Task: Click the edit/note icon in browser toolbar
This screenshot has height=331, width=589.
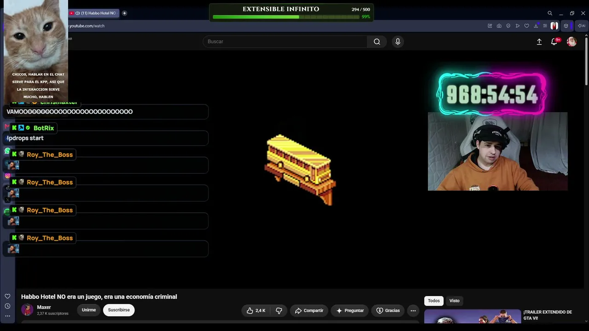Action: 490,26
